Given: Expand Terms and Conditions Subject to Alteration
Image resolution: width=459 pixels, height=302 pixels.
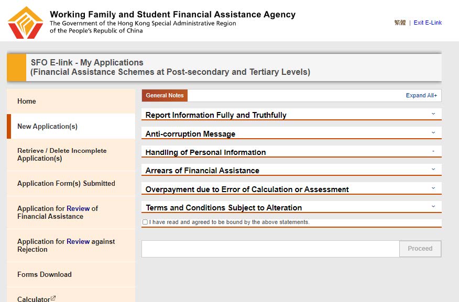Looking at the screenshot, I should 433,206.
